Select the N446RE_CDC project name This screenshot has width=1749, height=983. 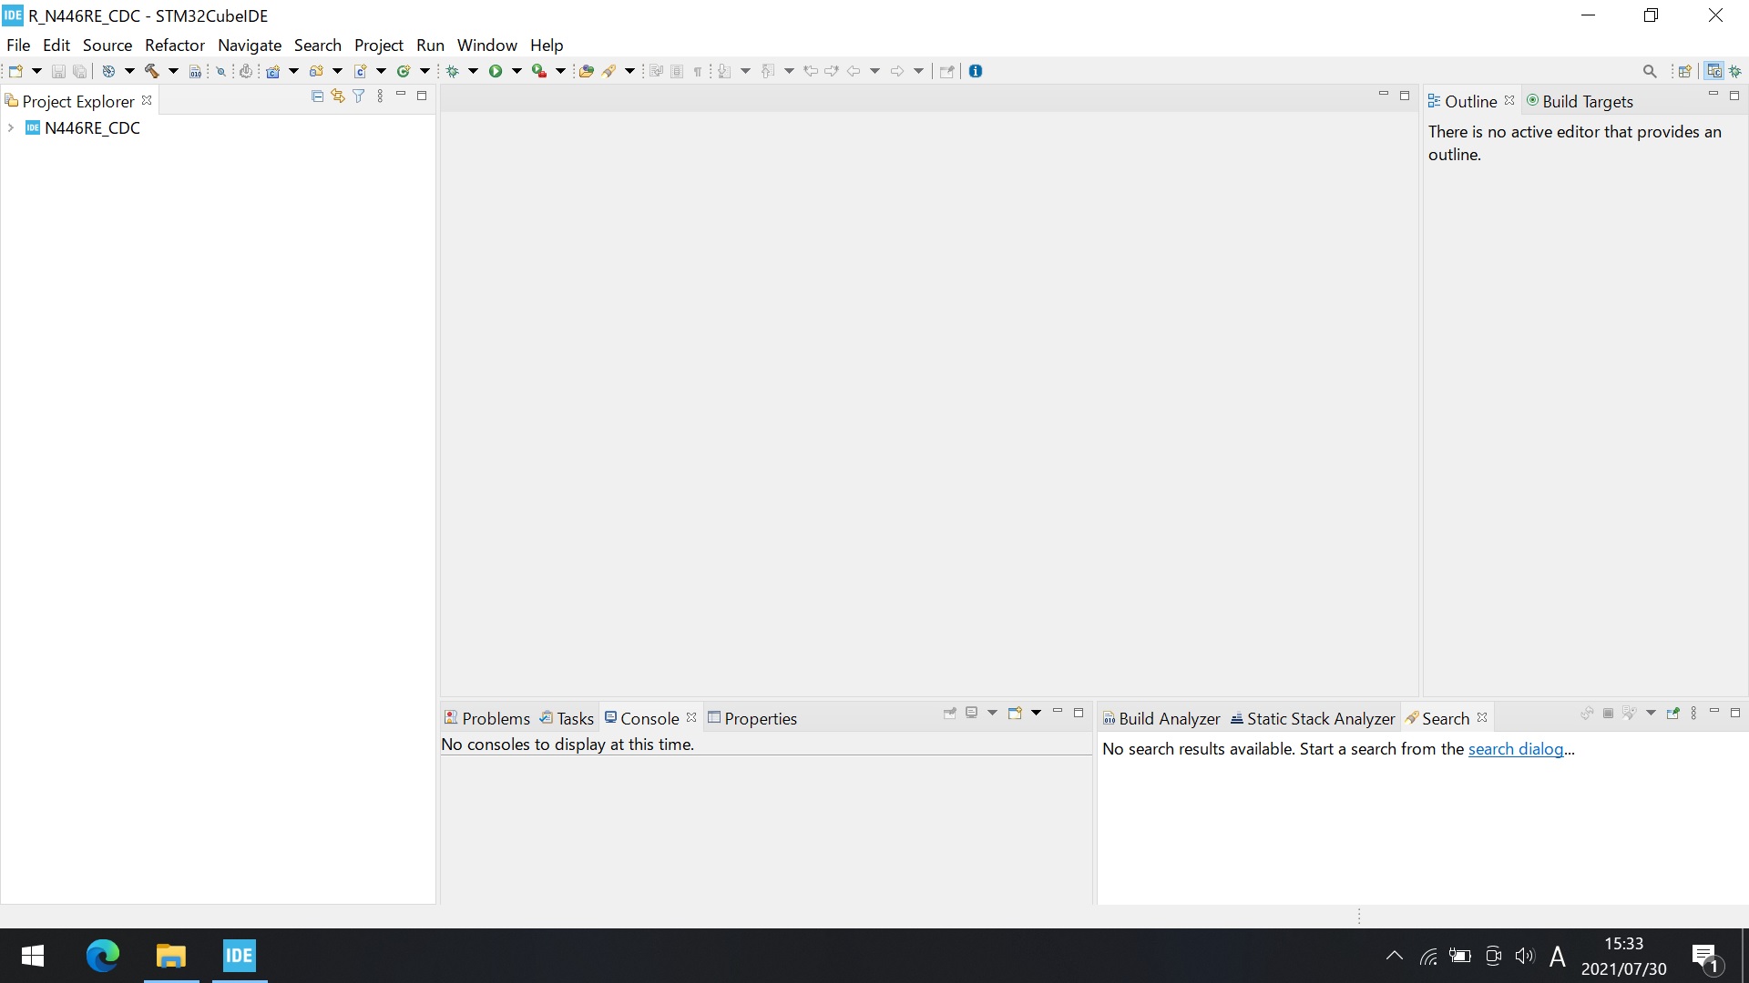point(92,128)
